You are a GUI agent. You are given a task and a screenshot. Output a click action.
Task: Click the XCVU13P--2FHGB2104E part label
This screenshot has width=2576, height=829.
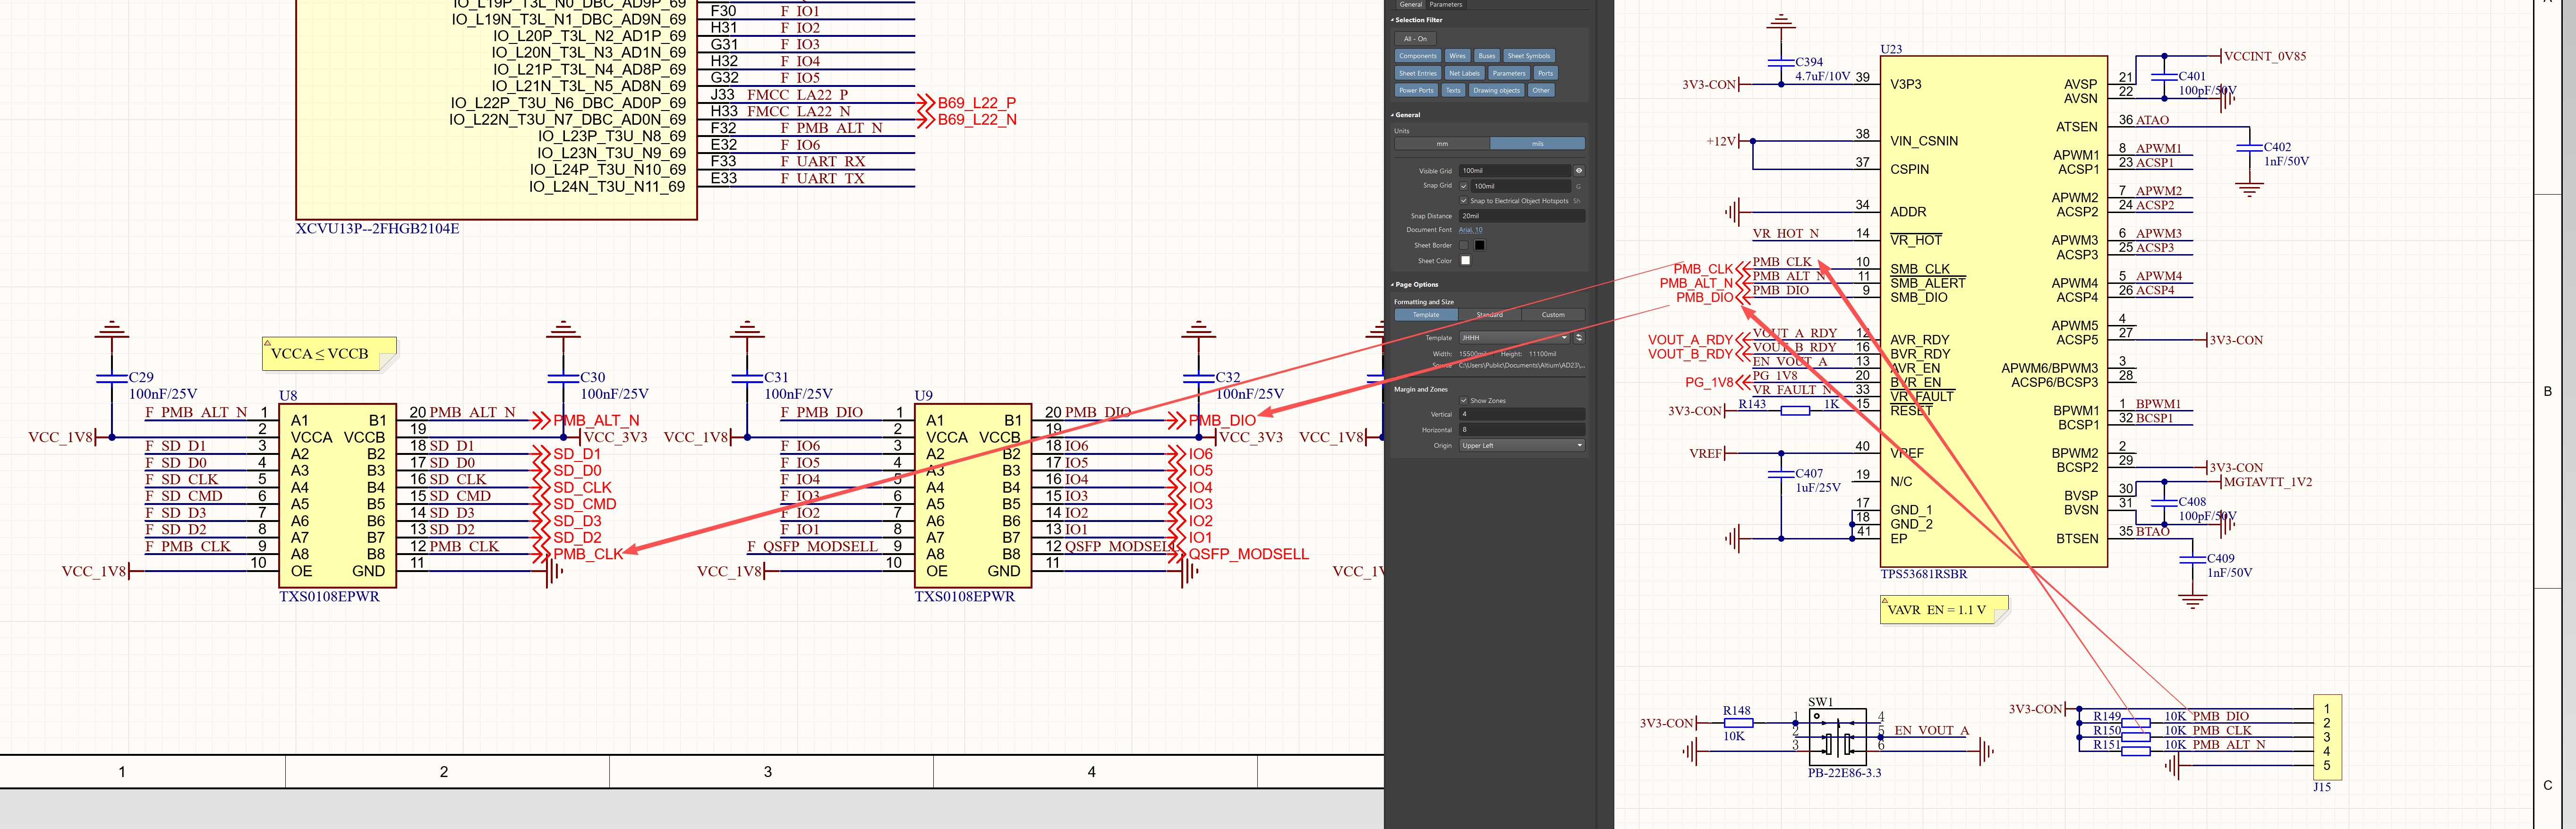[377, 229]
